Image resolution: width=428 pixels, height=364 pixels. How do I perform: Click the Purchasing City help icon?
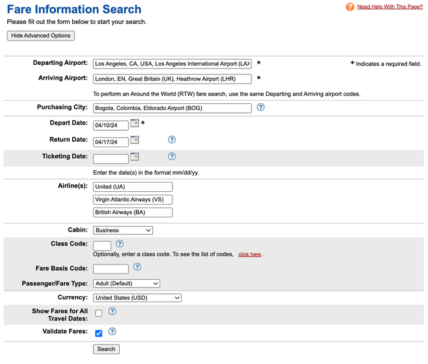[260, 107]
